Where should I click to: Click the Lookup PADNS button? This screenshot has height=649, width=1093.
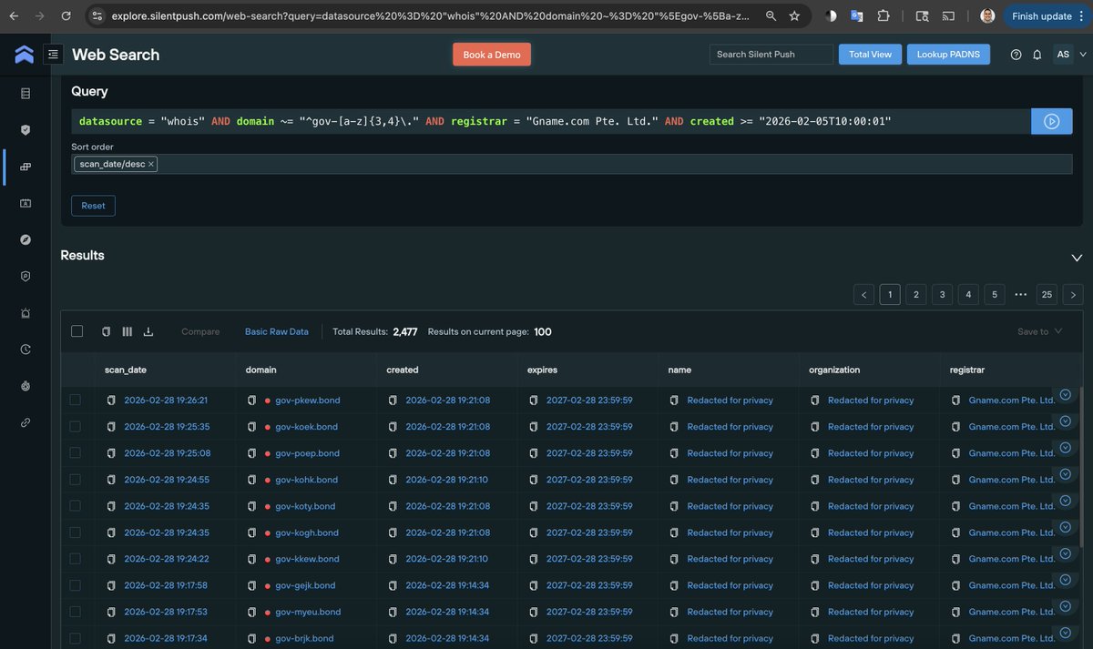948,55
